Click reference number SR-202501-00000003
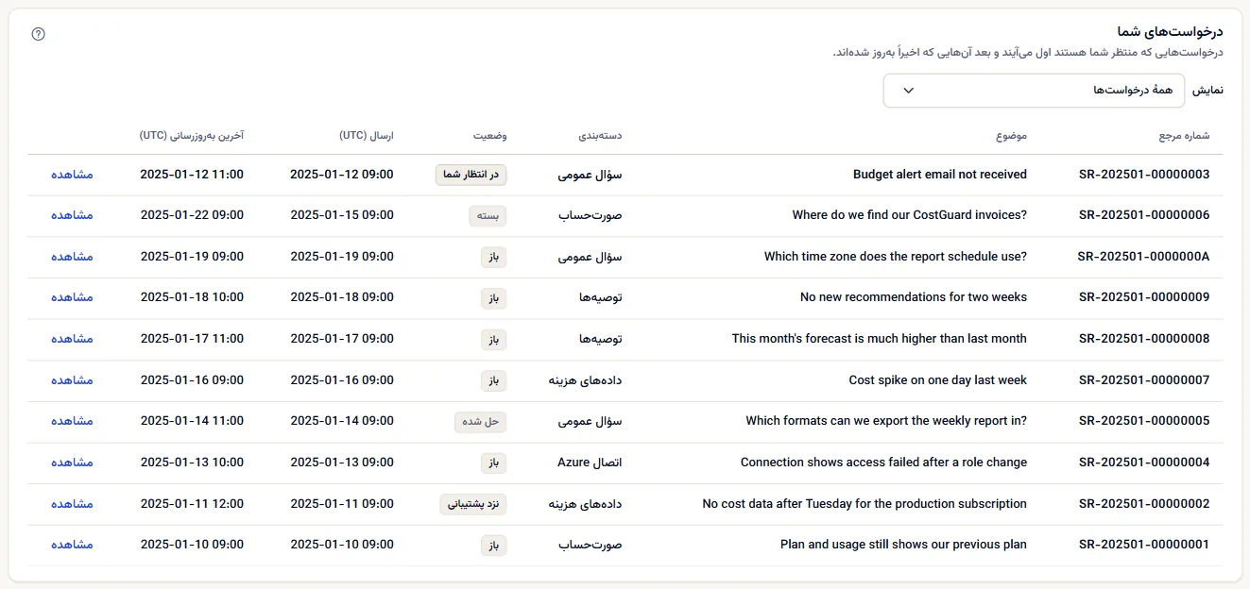This screenshot has width=1250, height=589. (1144, 175)
